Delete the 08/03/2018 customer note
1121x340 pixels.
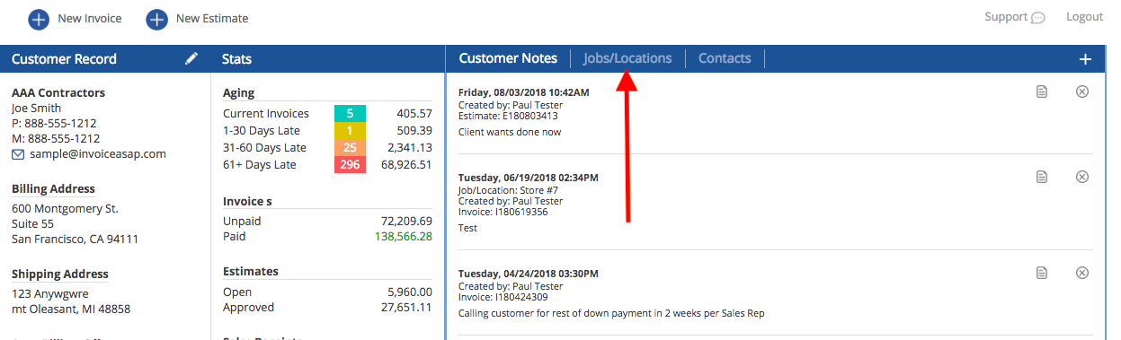tap(1082, 92)
